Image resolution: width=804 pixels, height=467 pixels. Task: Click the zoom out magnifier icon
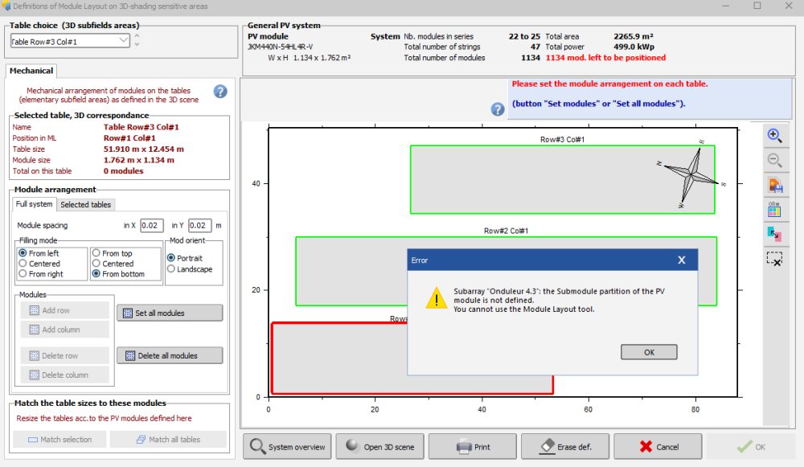point(775,160)
